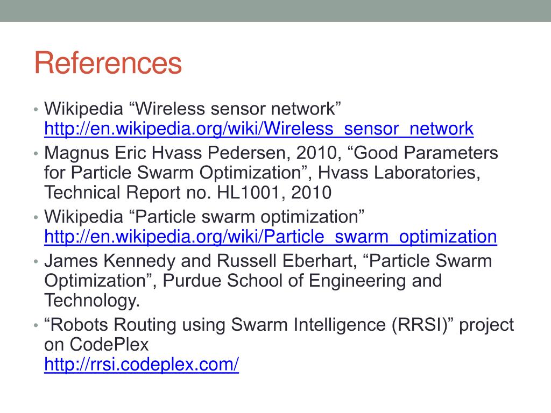Click the bullet before James Kennedy
The height and width of the screenshot is (413, 551).
coord(36,262)
